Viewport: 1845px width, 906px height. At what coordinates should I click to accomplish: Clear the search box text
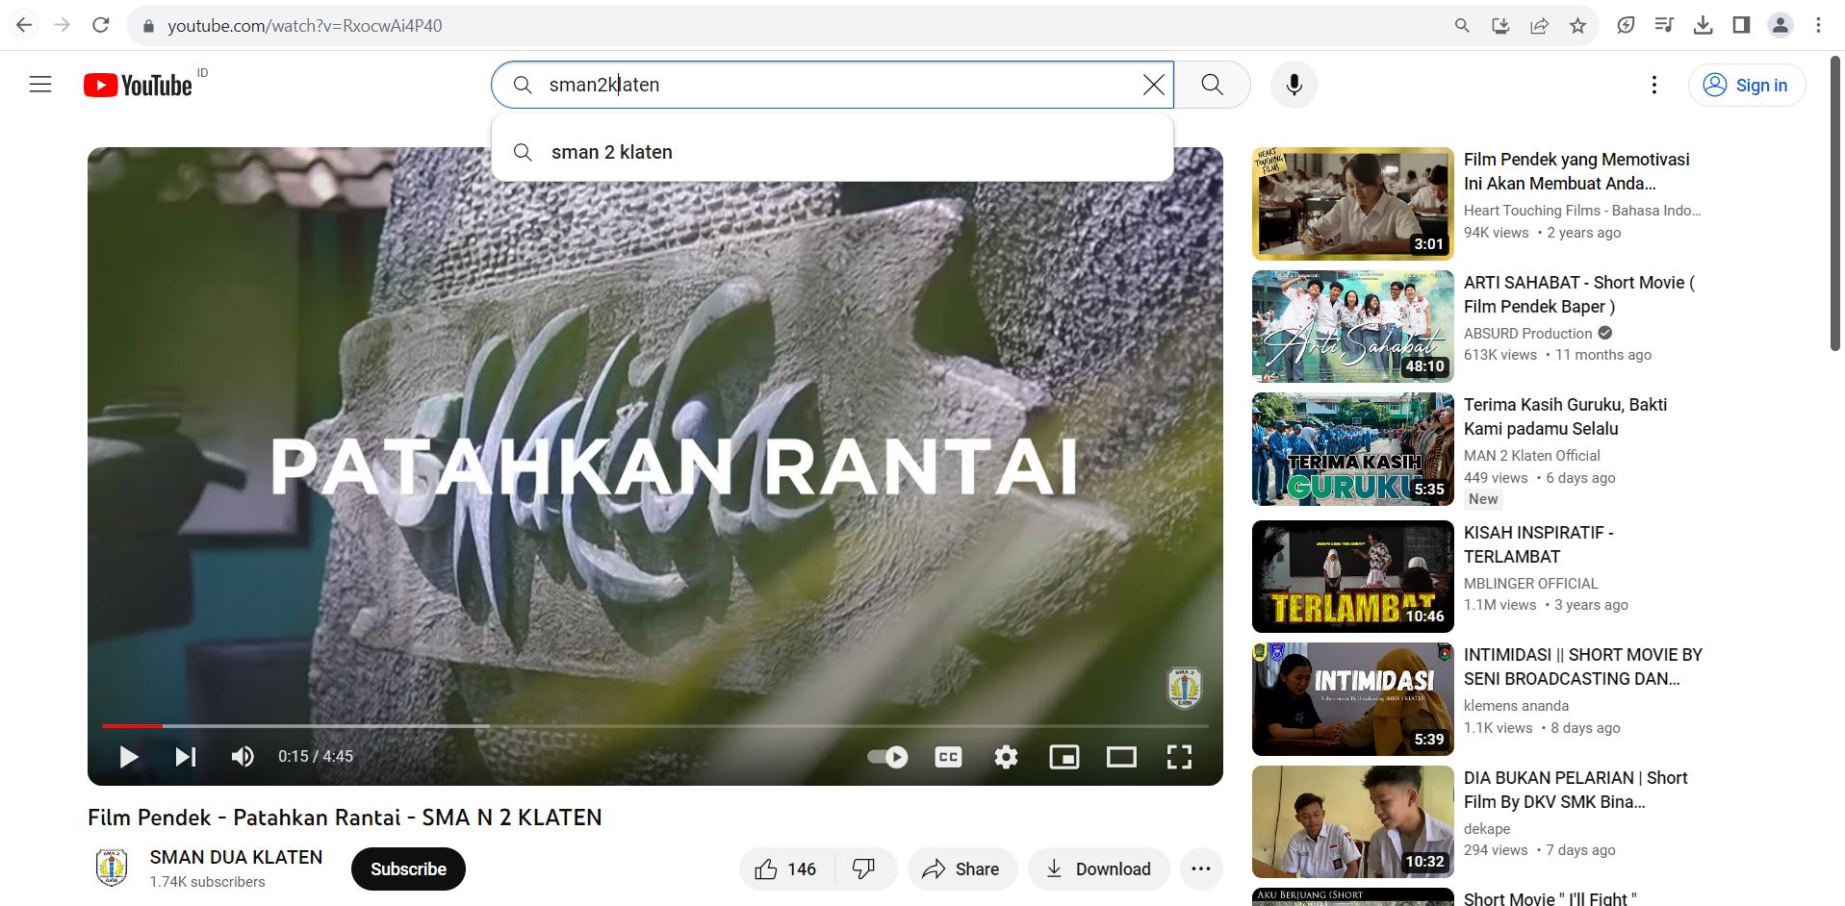pos(1153,85)
